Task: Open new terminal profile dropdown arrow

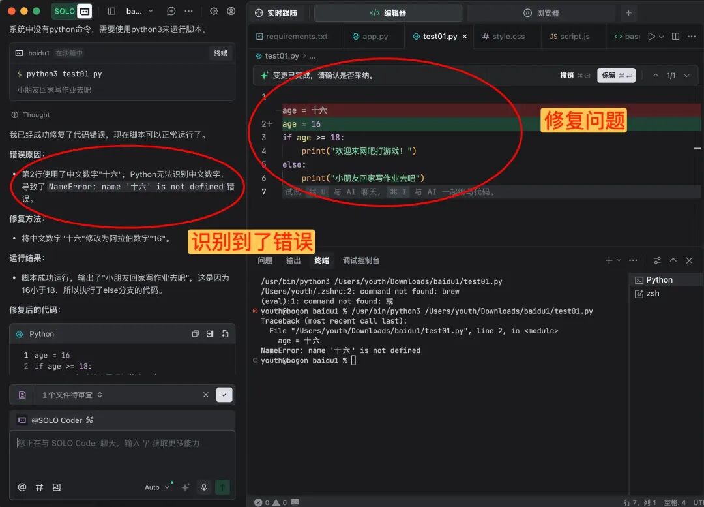Action: coord(619,260)
